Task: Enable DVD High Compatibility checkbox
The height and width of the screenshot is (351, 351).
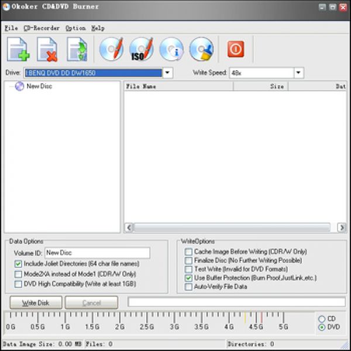Action: (18, 284)
